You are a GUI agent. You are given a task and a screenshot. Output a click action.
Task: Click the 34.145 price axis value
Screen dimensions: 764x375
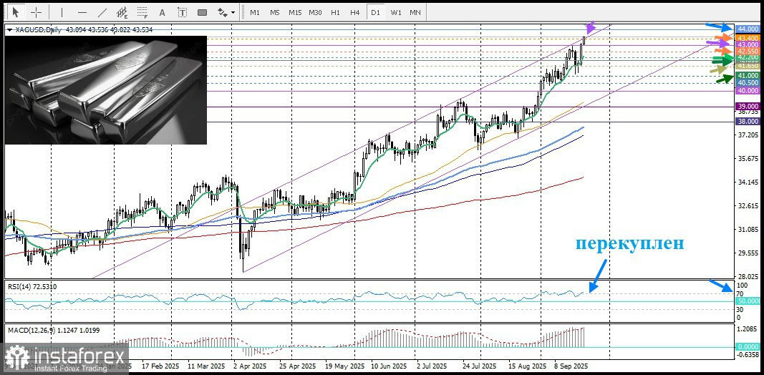tap(748, 182)
